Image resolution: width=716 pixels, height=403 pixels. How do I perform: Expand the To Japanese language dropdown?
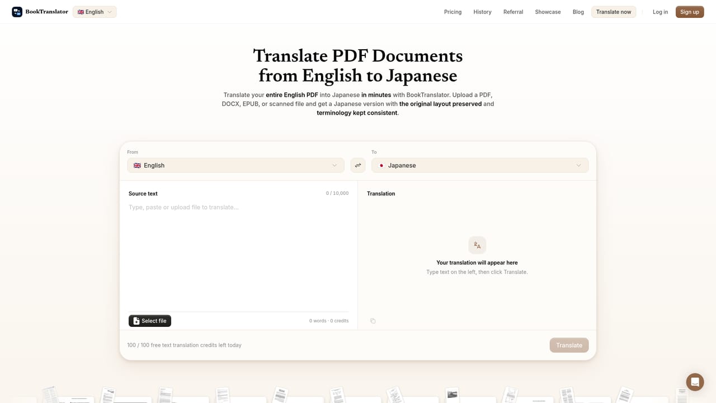(480, 165)
